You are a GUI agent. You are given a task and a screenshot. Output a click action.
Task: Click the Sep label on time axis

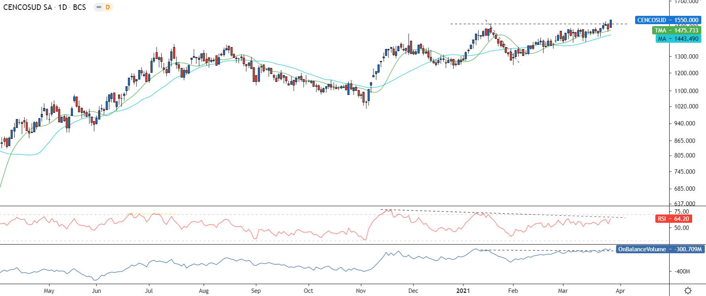click(x=256, y=291)
